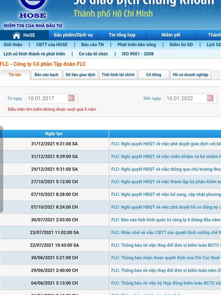The image size is (221, 295).
Task: Open quyết định của Chi Cục thuế news
Action: pyautogui.click(x=166, y=258)
